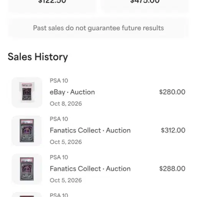Open the eBay auction card thumbnail
The image size is (197, 197).
(x=27, y=92)
